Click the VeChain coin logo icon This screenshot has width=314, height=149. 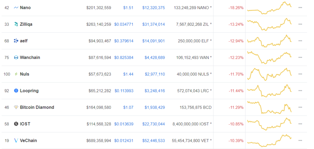click(x=16, y=140)
